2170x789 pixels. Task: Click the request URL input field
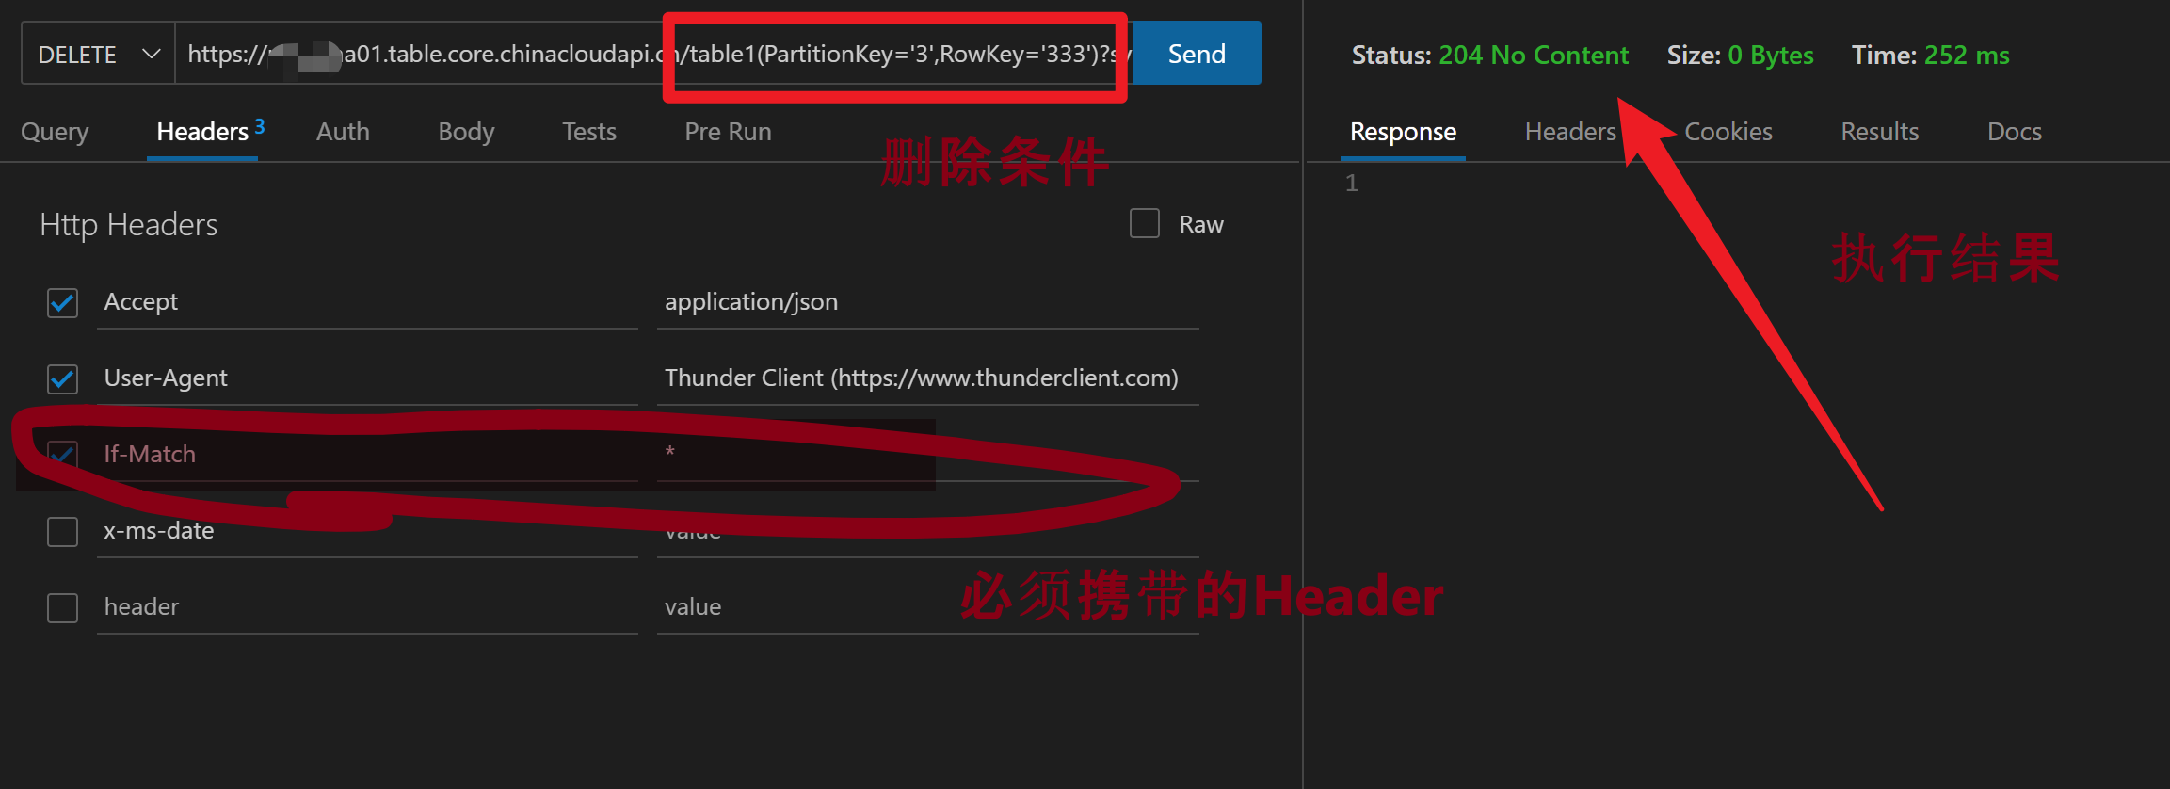click(424, 55)
